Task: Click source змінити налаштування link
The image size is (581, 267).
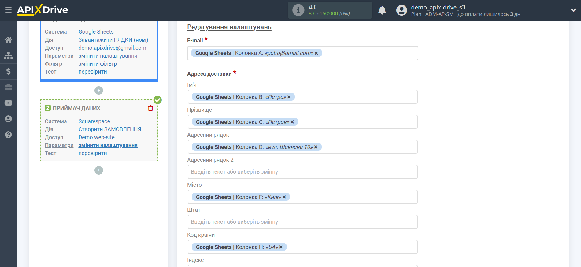Action: (x=108, y=56)
